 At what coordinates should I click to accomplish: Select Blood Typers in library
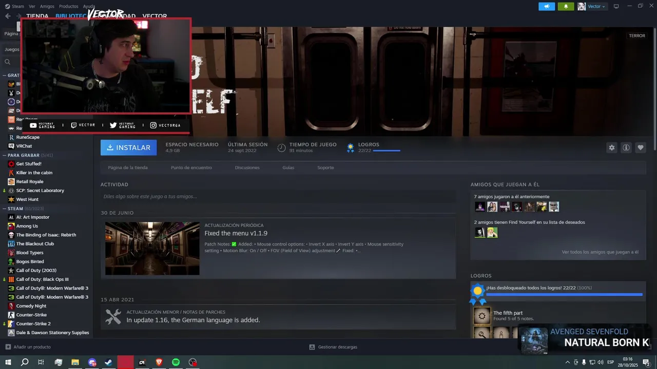pyautogui.click(x=30, y=253)
